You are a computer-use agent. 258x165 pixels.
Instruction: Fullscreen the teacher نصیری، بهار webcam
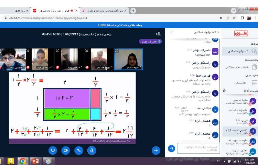(x=117, y=51)
